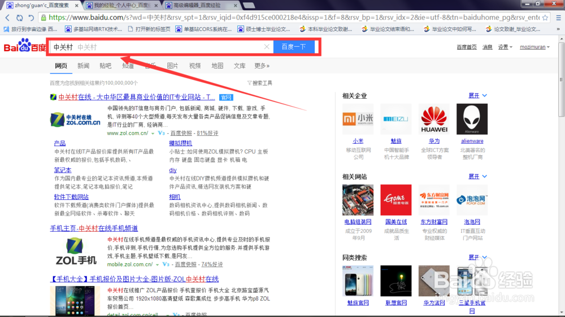This screenshot has width=565, height=317.
Task: Open the new tab button
Action: coord(249,6)
